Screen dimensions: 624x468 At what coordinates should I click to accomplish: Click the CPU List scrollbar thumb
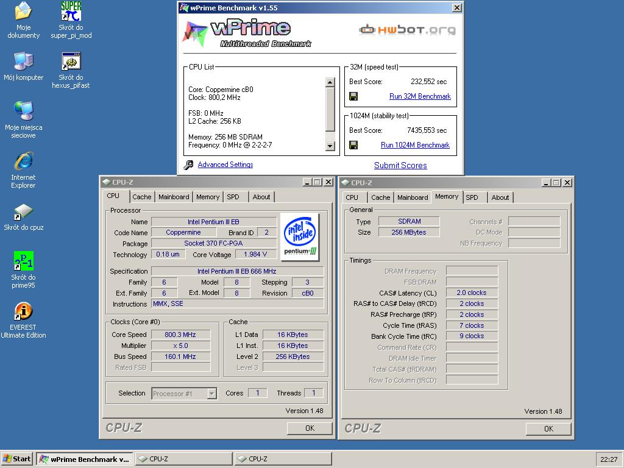click(x=330, y=109)
